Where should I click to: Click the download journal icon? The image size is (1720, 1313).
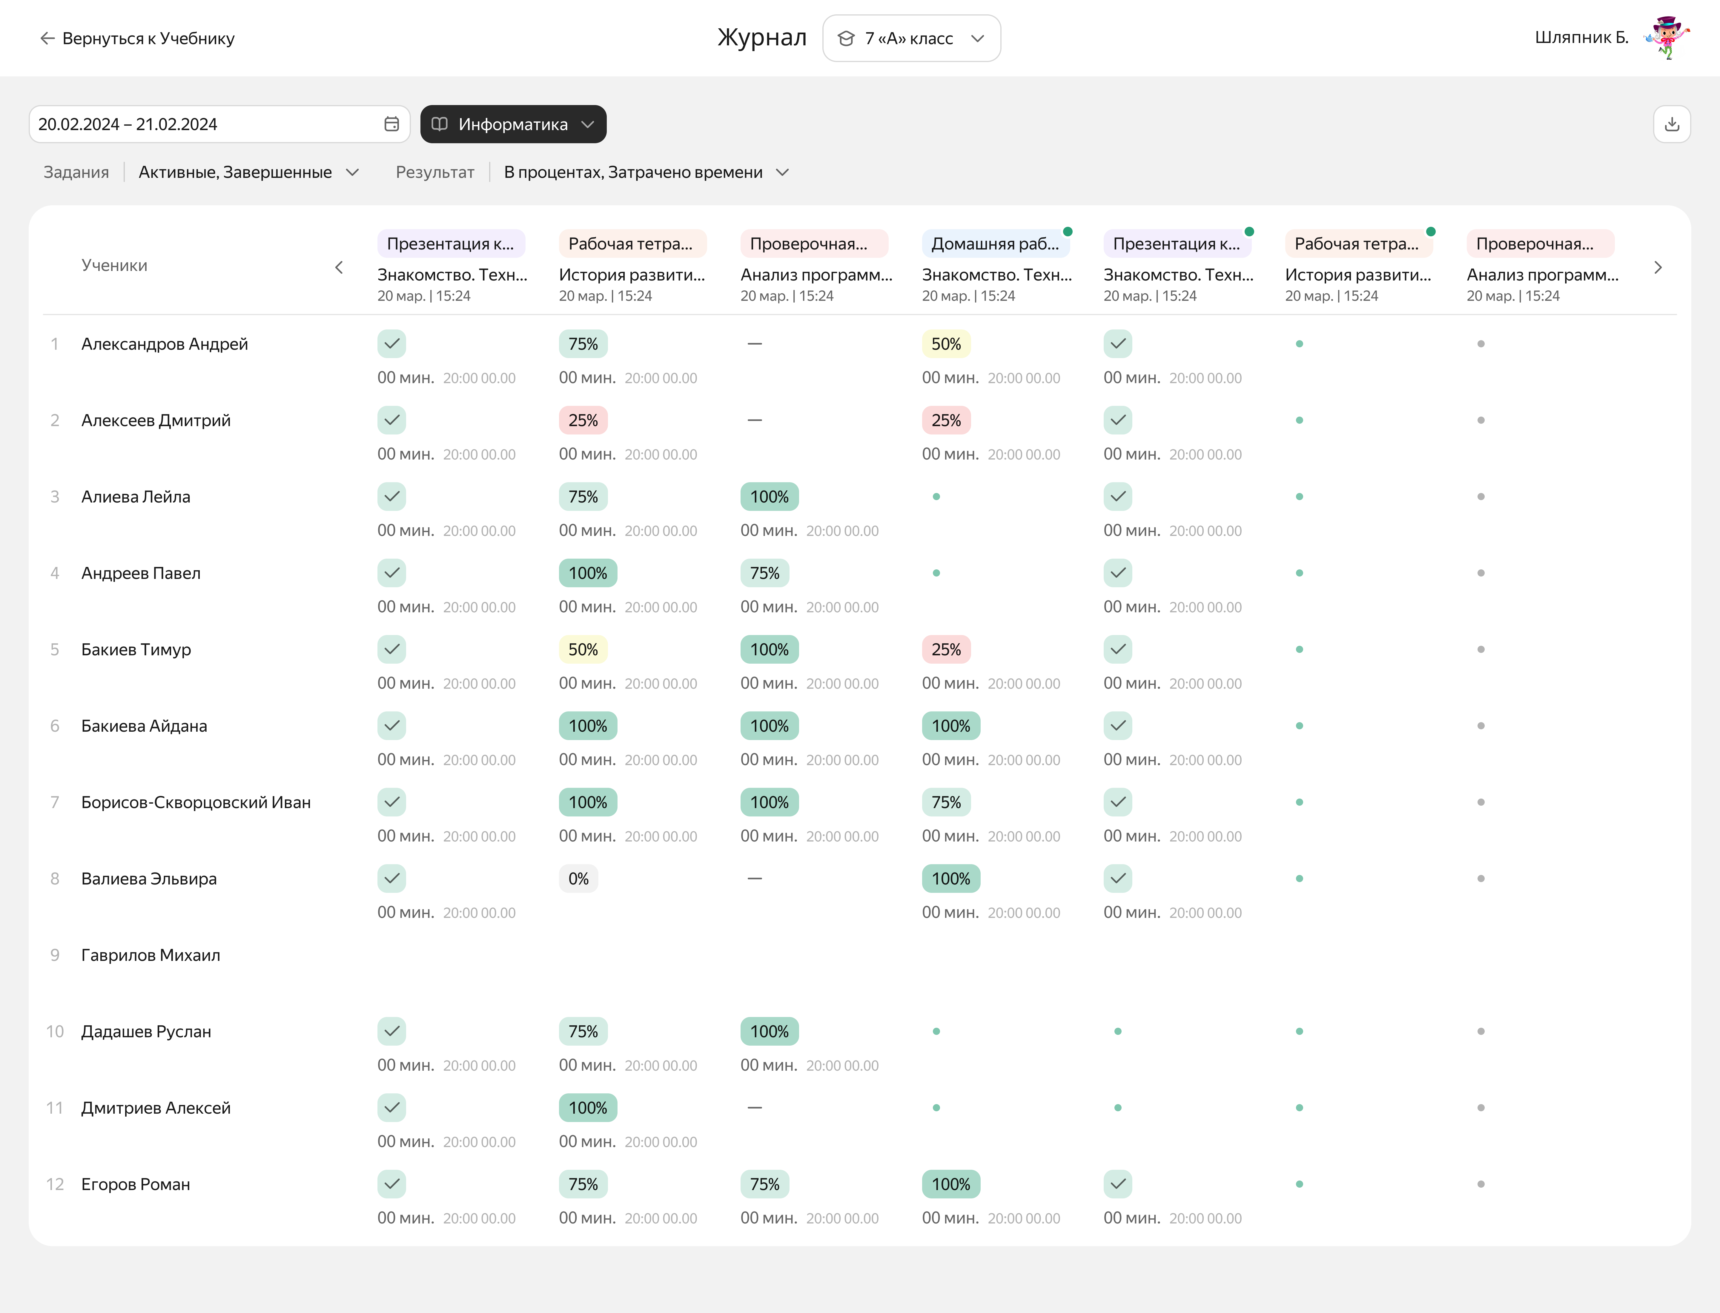click(1672, 124)
